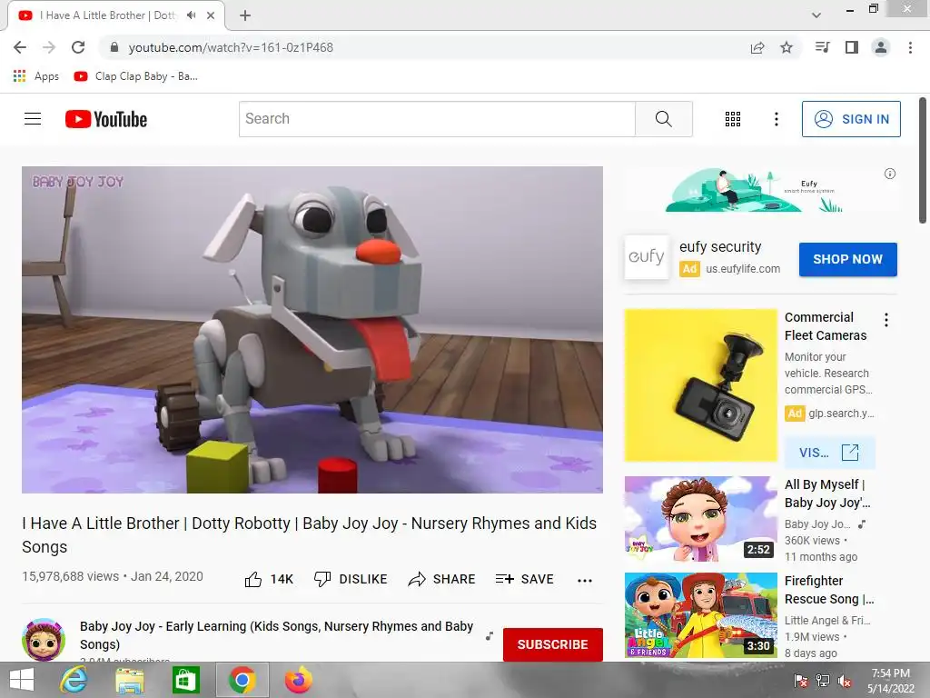Open the YouTube hamburger guide menu

[33, 119]
